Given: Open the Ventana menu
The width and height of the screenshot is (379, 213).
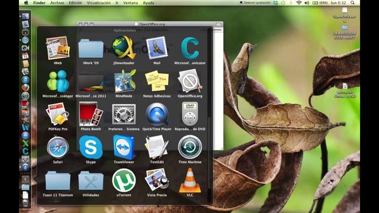Looking at the screenshot, I should click(x=130, y=2).
